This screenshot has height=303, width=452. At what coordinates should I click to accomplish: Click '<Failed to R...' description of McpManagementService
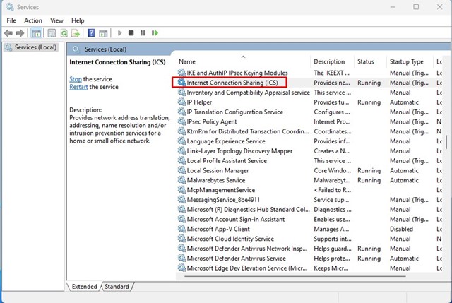click(333, 190)
